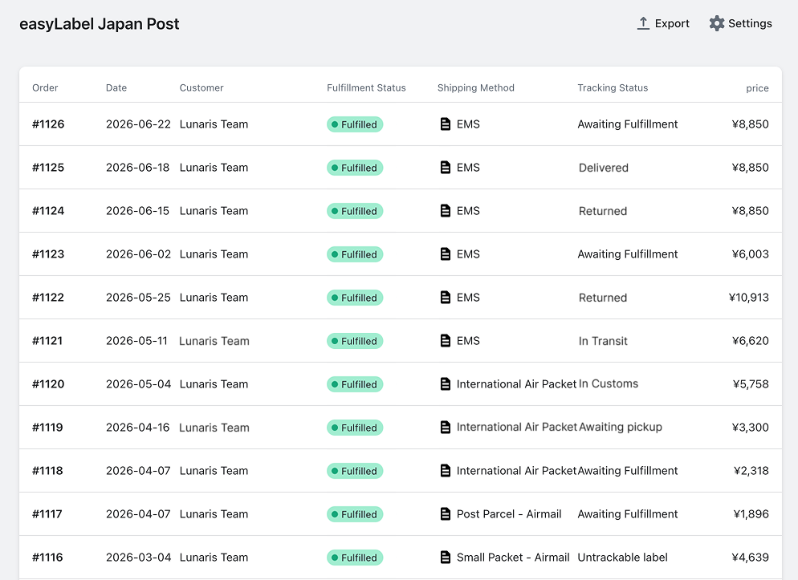Click Awaiting Fulfillment for order #1126

628,124
